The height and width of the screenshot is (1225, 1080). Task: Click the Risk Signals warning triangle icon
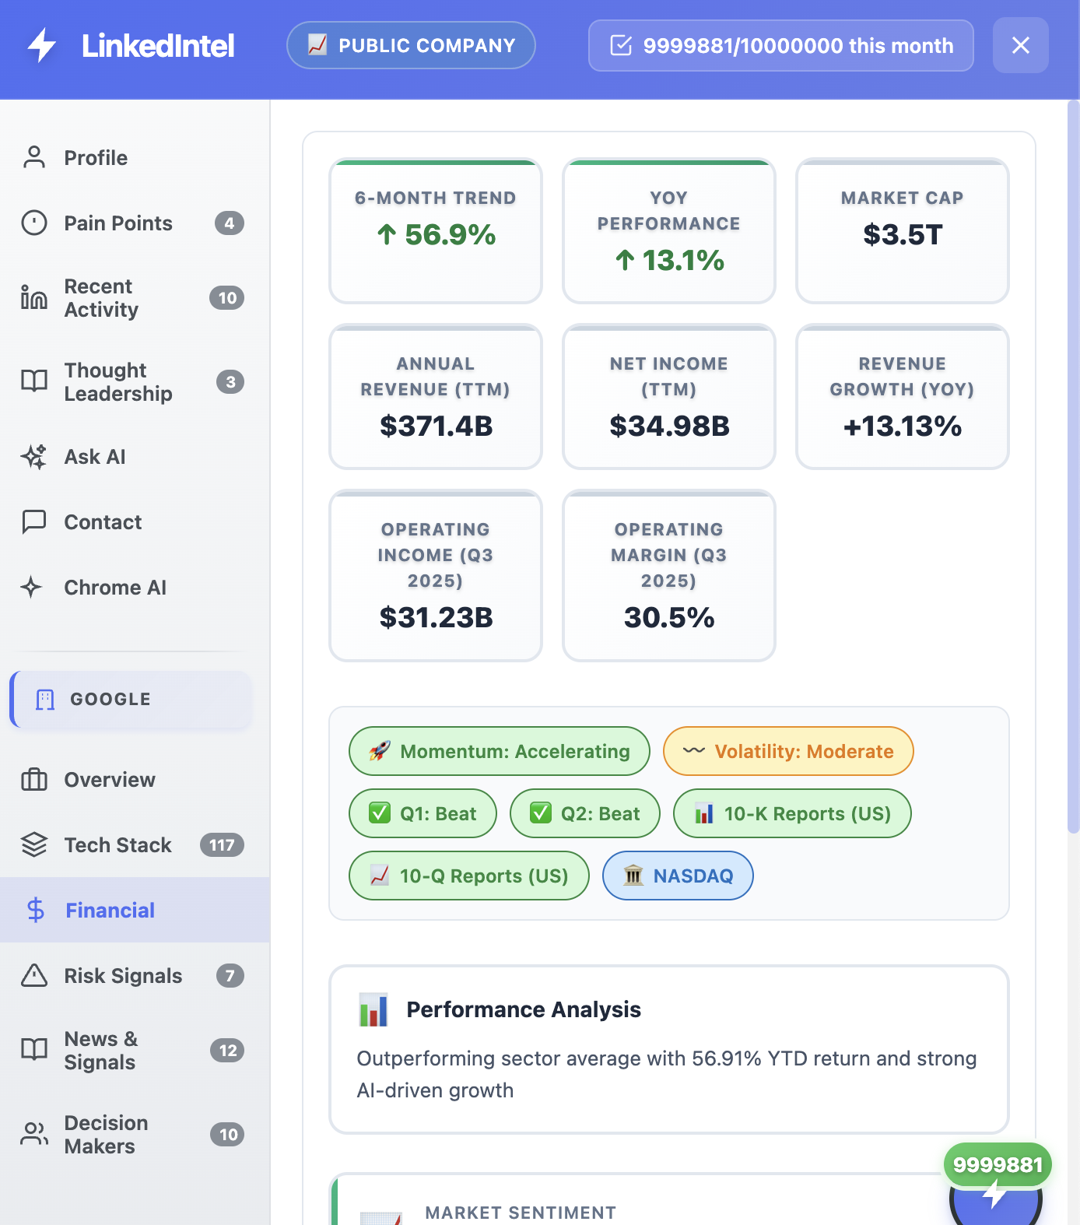point(34,975)
